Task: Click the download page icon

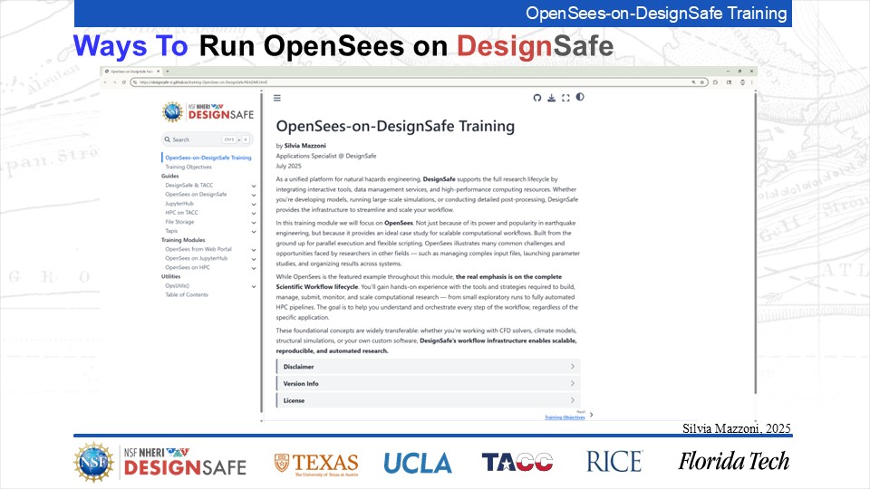Action: point(551,98)
